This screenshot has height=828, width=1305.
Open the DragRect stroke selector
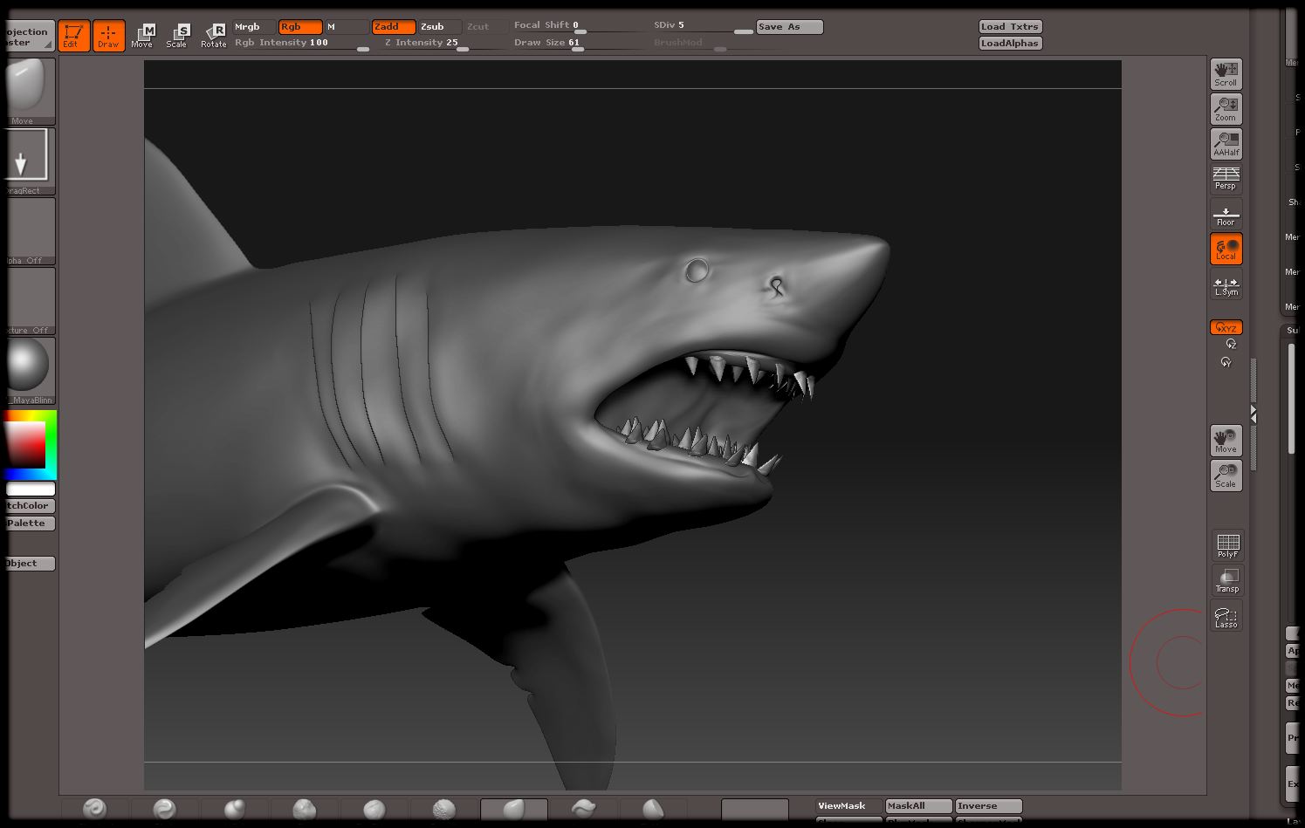click(28, 161)
